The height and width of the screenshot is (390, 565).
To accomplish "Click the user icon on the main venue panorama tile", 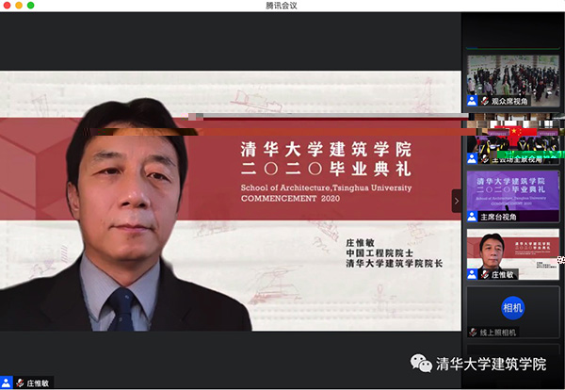I will point(472,158).
